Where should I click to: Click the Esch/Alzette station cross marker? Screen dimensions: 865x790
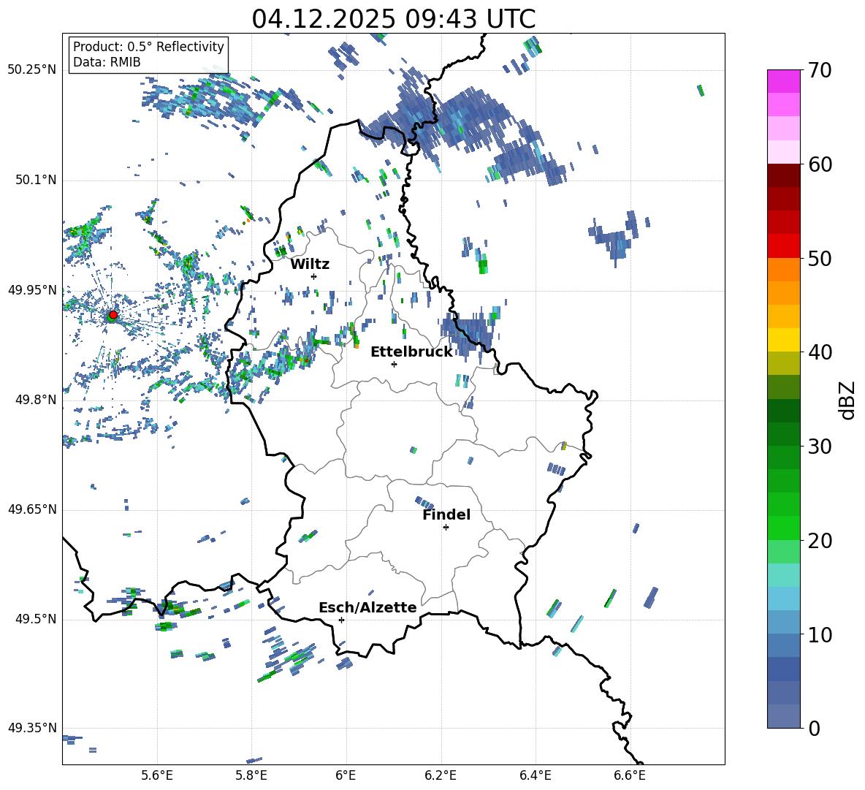pyautogui.click(x=341, y=620)
